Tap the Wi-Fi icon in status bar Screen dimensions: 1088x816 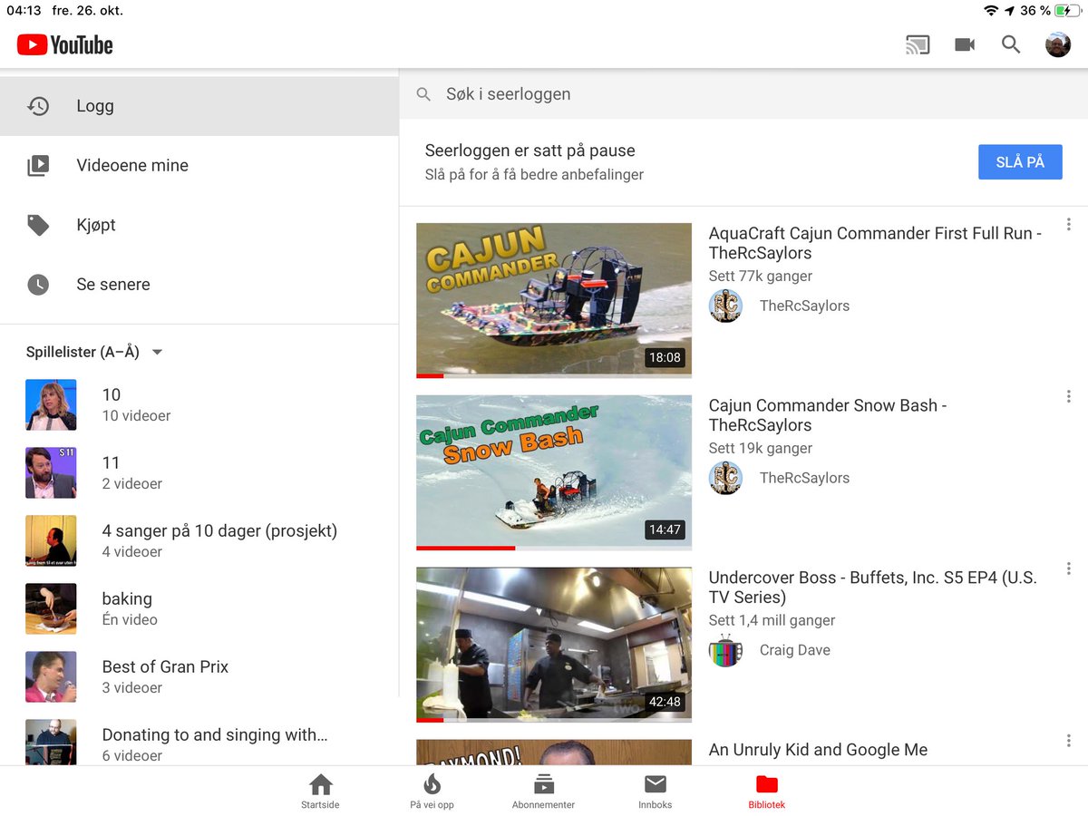pyautogui.click(x=991, y=11)
